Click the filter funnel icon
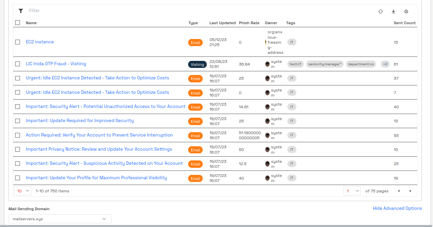Image resolution: width=433 pixels, height=227 pixels. click(x=21, y=11)
